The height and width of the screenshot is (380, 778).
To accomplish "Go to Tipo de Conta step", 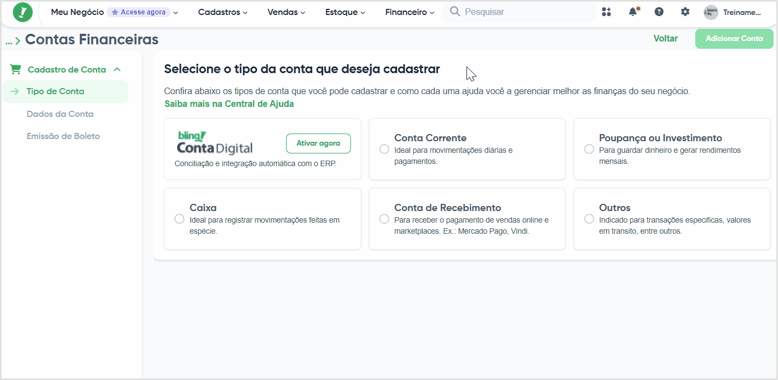I will click(66, 91).
